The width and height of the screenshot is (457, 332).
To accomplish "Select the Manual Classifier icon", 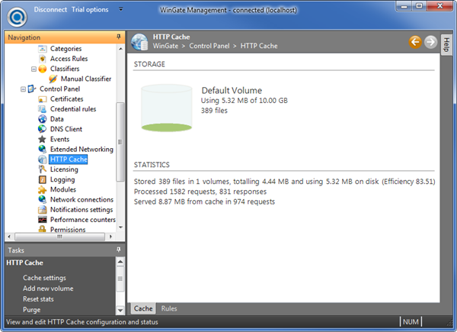I will (x=53, y=79).
